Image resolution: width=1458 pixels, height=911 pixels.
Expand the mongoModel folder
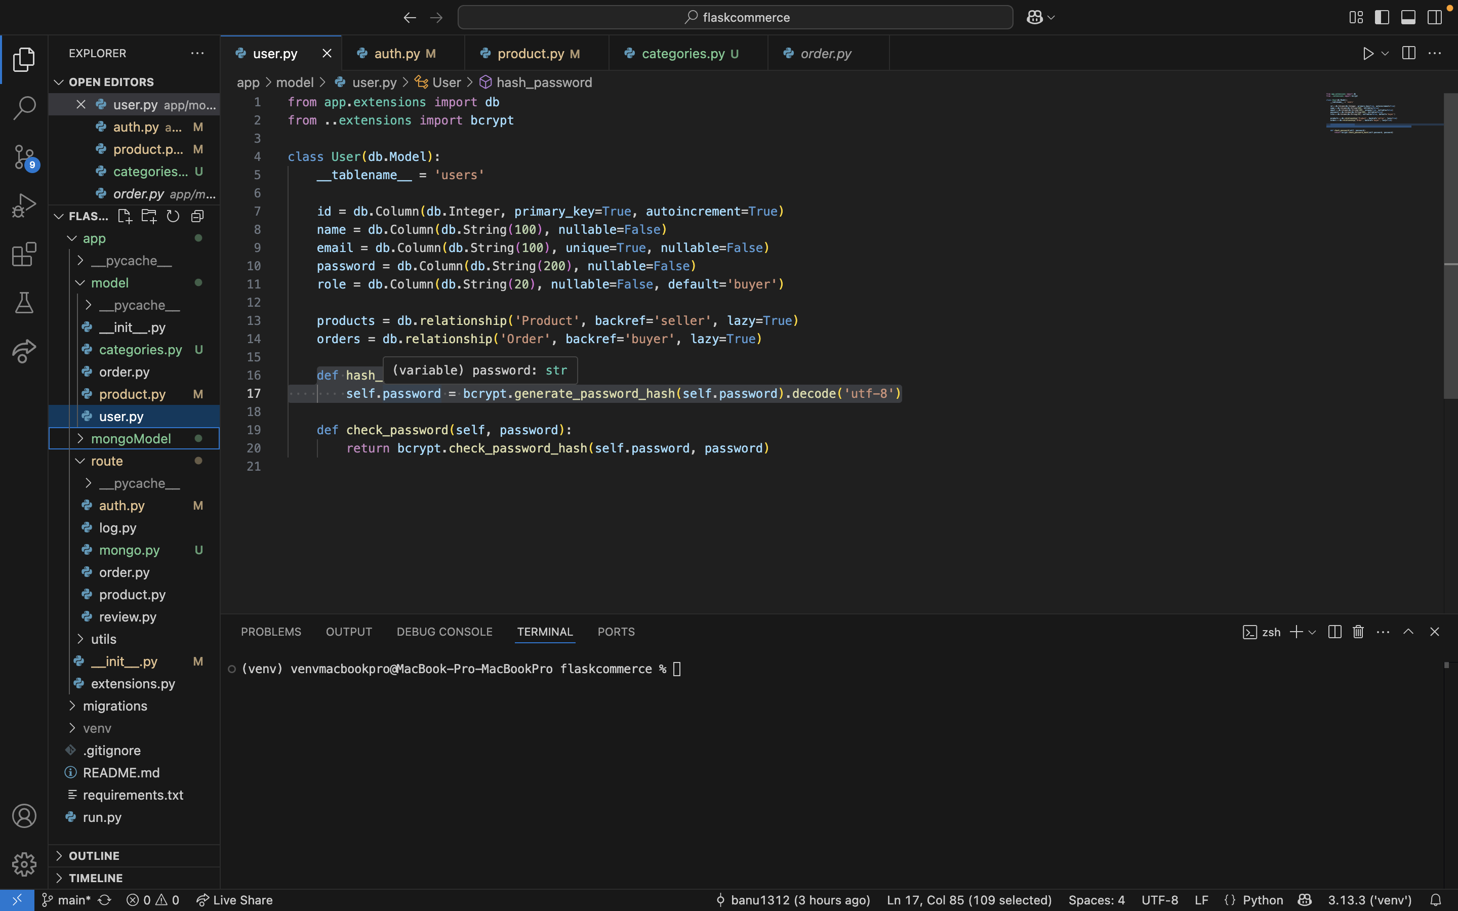[x=134, y=439]
